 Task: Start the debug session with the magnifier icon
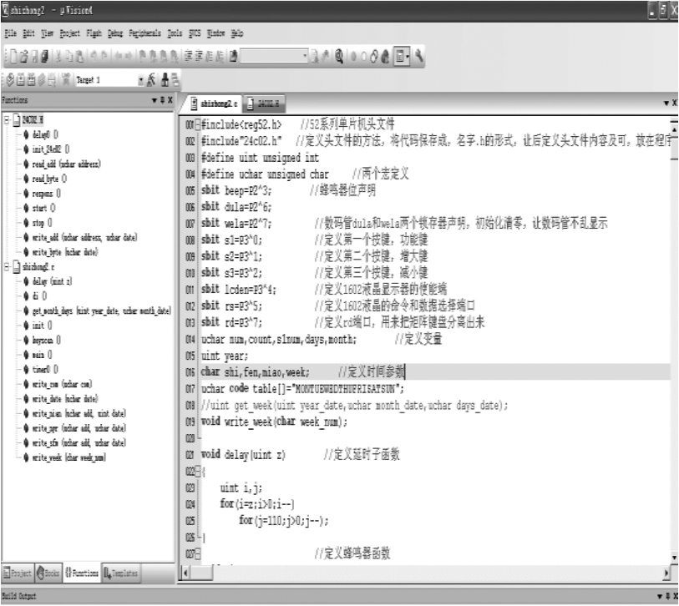pyautogui.click(x=339, y=56)
